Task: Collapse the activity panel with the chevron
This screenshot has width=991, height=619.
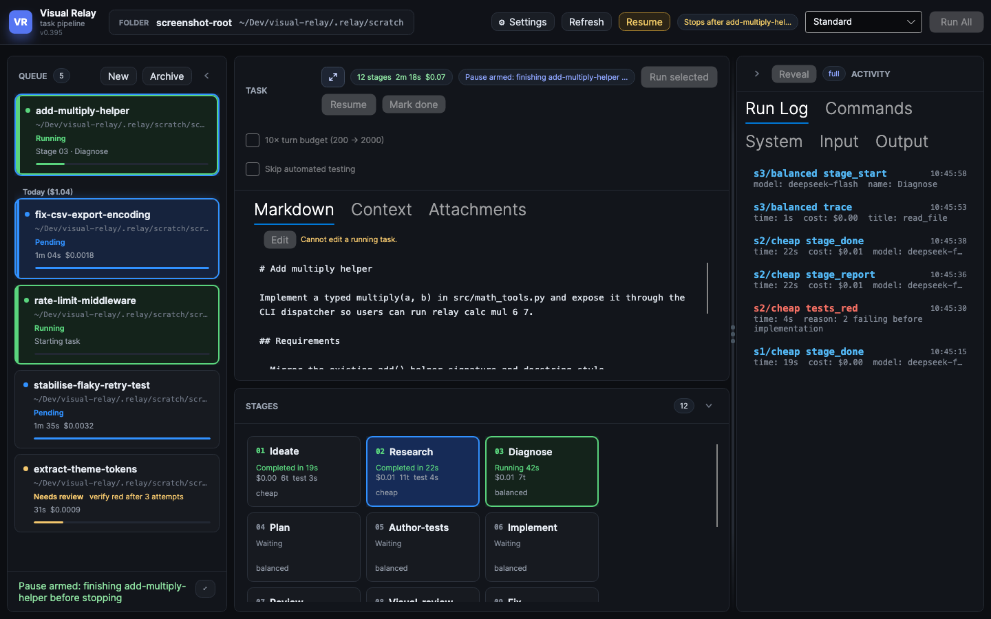Action: pos(756,74)
